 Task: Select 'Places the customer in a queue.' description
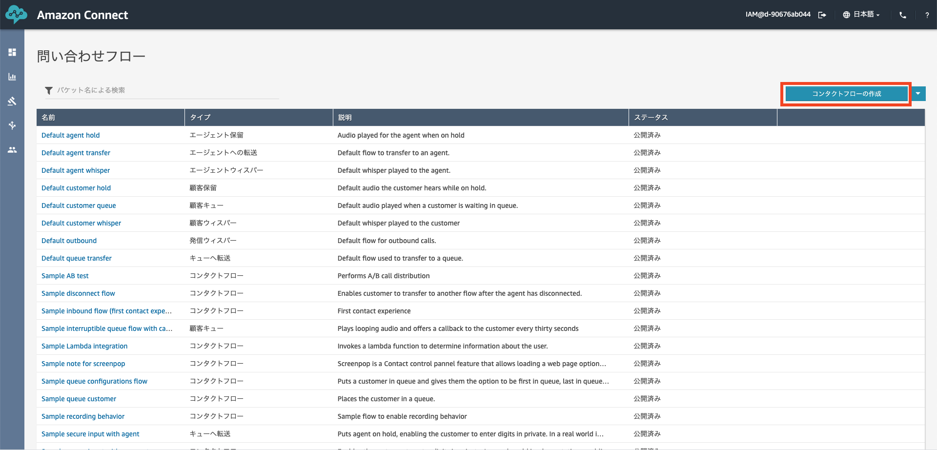(386, 399)
